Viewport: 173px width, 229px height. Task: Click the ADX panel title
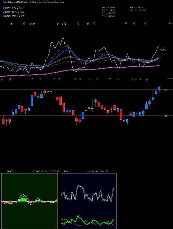(66, 171)
